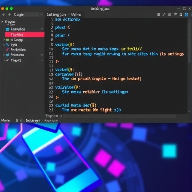Image resolution: width=192 pixels, height=192 pixels.
Task: Click Sstings in the status bar
Action: [x=33, y=120]
